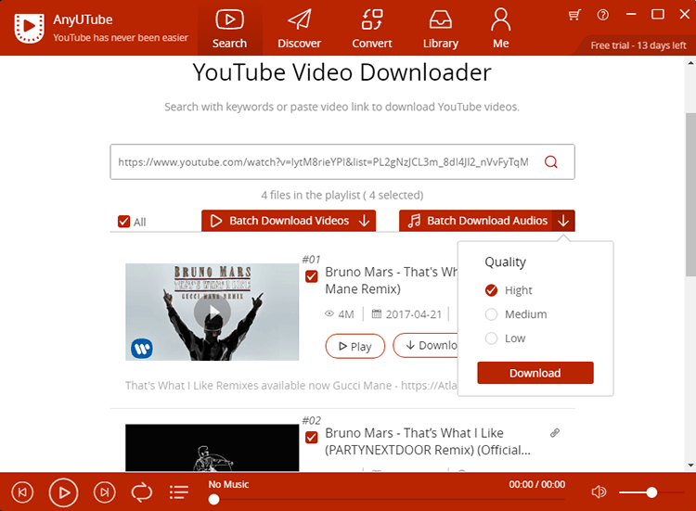Maximize the AnyUTube window
Viewport: 696px width, 511px height.
point(658,15)
